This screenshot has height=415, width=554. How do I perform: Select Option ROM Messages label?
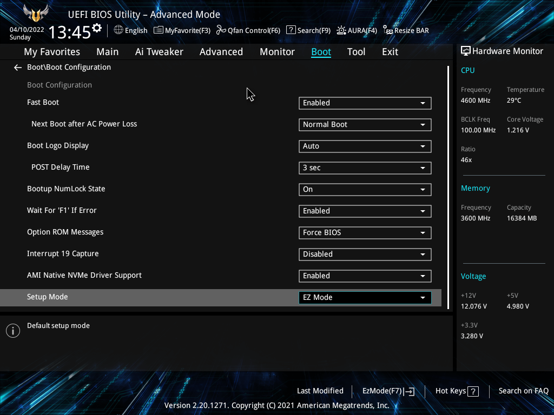click(65, 232)
